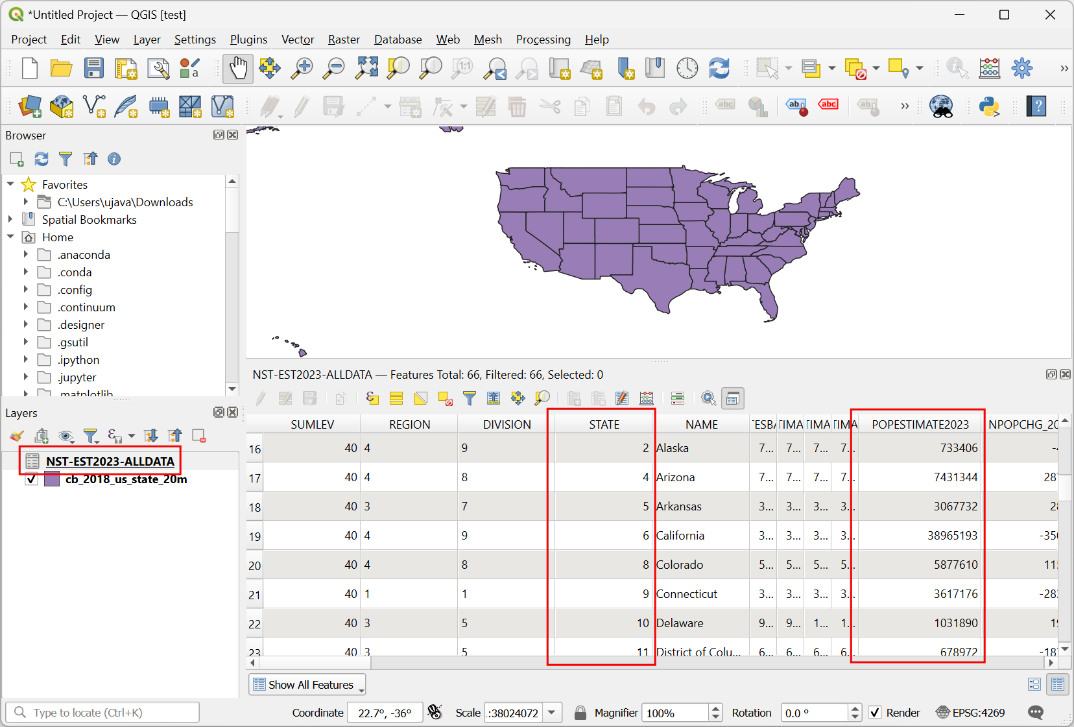Click the Save Project icon

pos(94,68)
